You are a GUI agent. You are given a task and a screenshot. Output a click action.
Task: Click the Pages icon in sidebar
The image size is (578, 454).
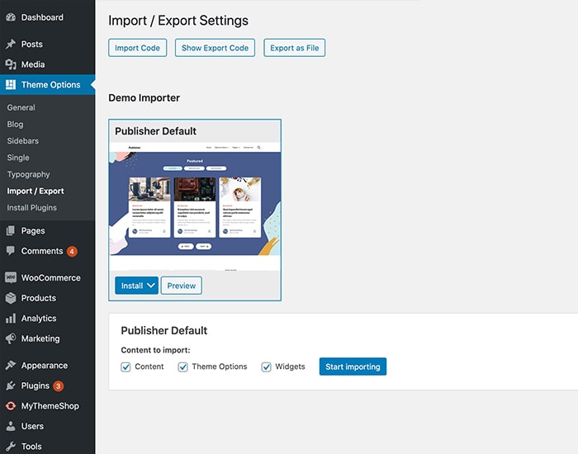(11, 230)
